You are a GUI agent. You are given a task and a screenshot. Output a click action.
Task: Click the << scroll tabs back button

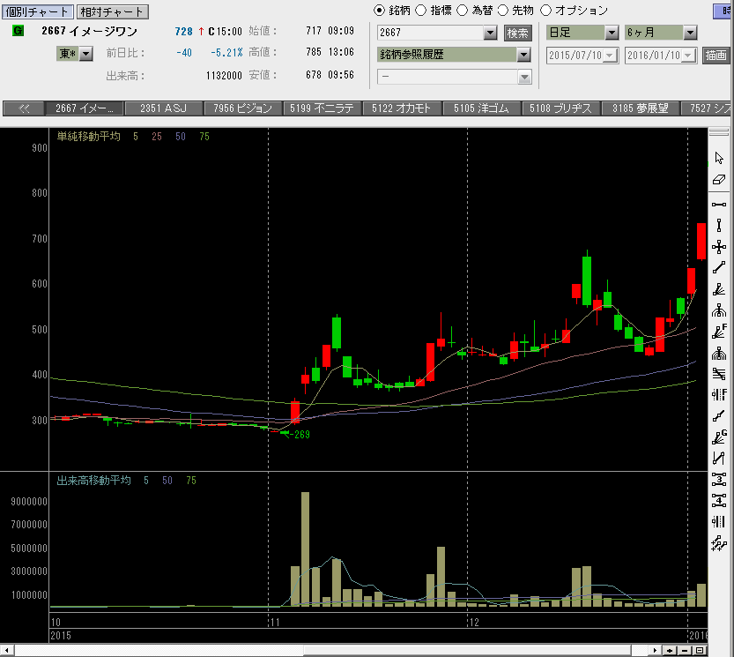click(24, 108)
